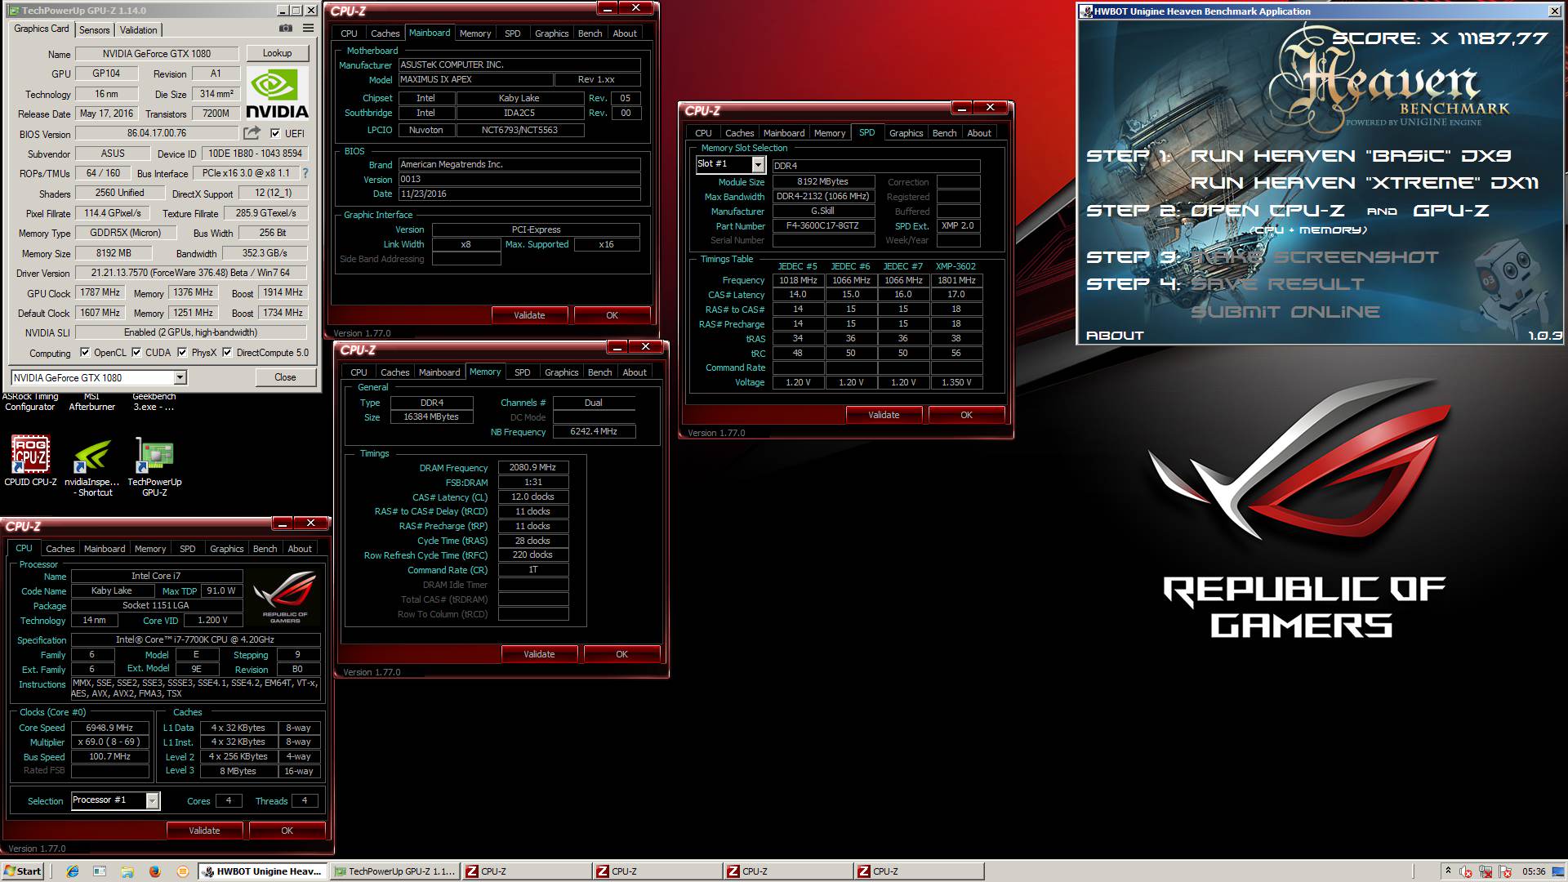Click the Lookup button in GPU-Z
Image resolution: width=1568 pixels, height=882 pixels.
277,53
